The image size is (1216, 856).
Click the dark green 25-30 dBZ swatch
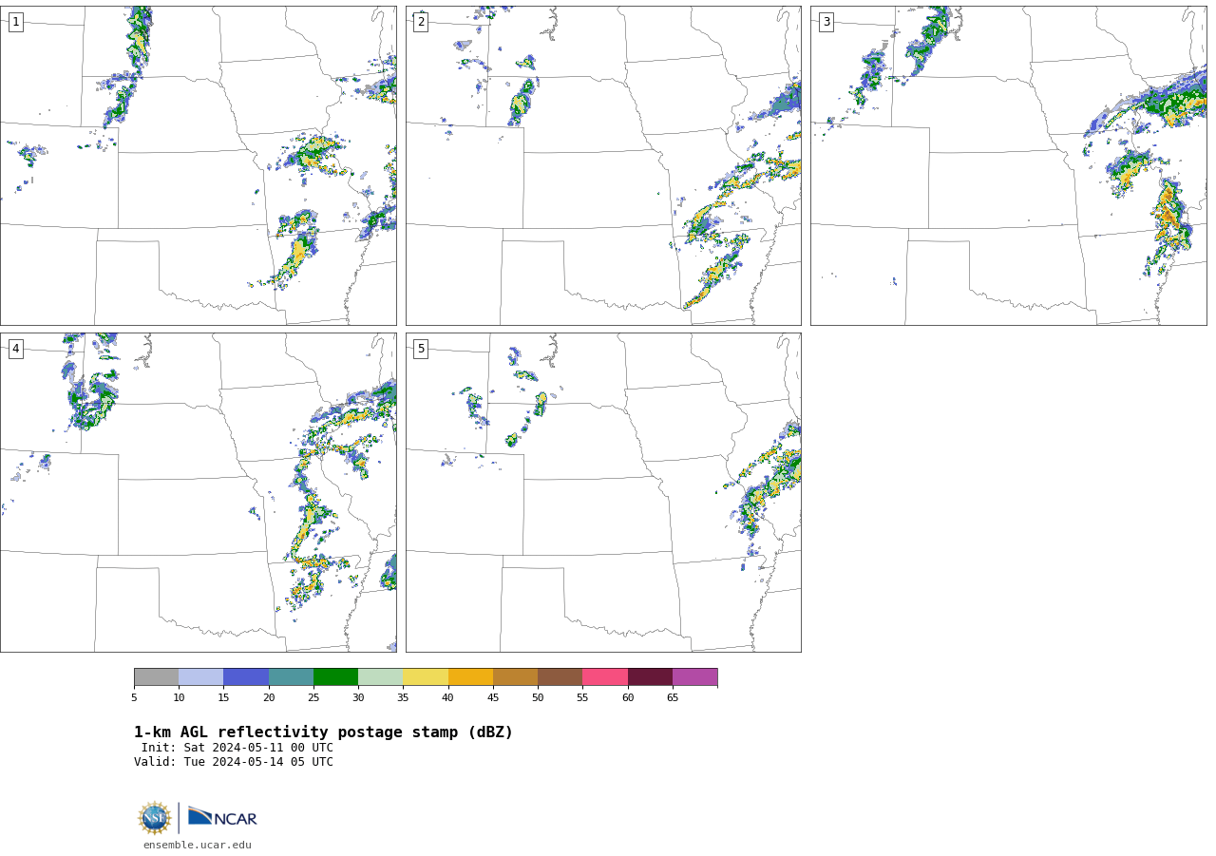pos(335,677)
